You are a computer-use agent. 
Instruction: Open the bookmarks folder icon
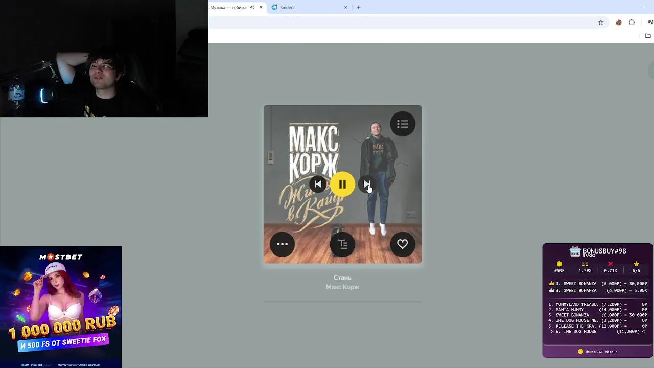point(648,36)
